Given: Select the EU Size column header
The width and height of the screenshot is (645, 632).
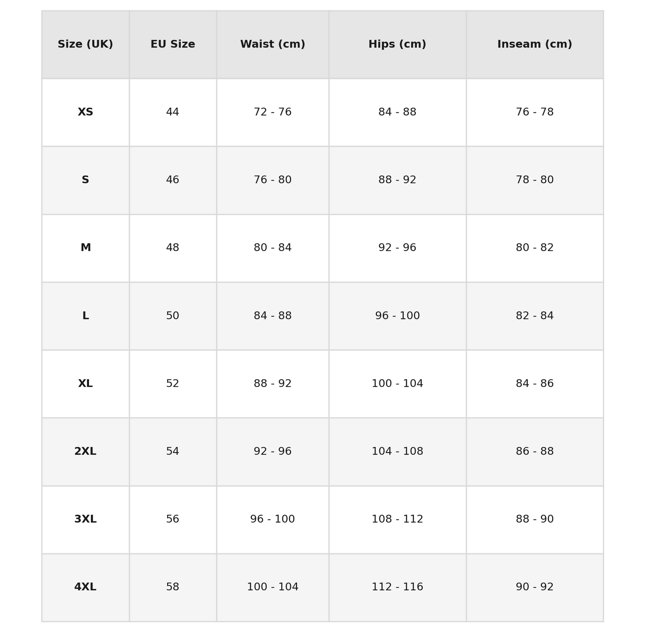Looking at the screenshot, I should point(173,45).
